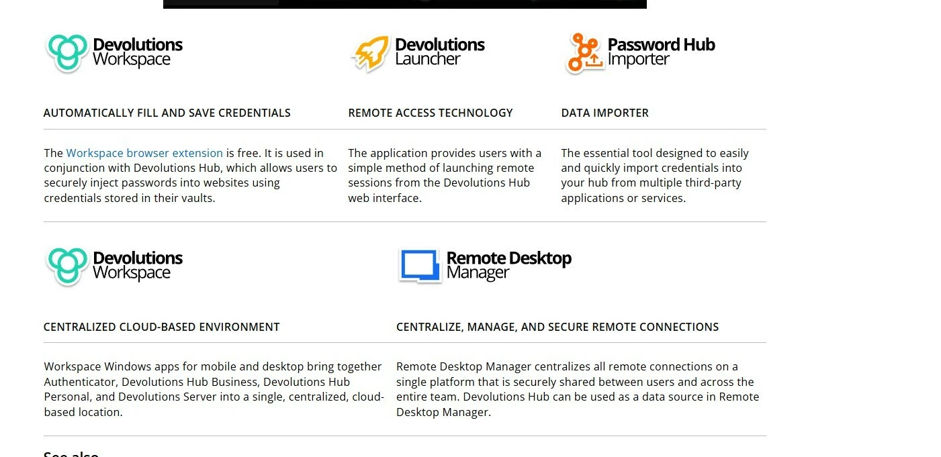
Task: Select the Automatically Fill and Save Credentials heading
Action: coord(167,113)
